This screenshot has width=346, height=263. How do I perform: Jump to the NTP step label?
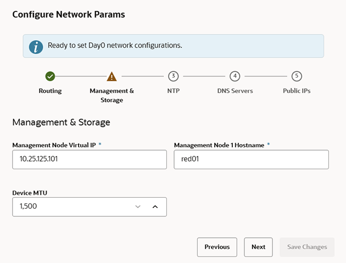coord(174,90)
